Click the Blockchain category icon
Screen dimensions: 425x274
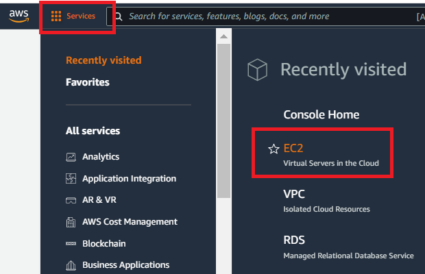click(71, 244)
